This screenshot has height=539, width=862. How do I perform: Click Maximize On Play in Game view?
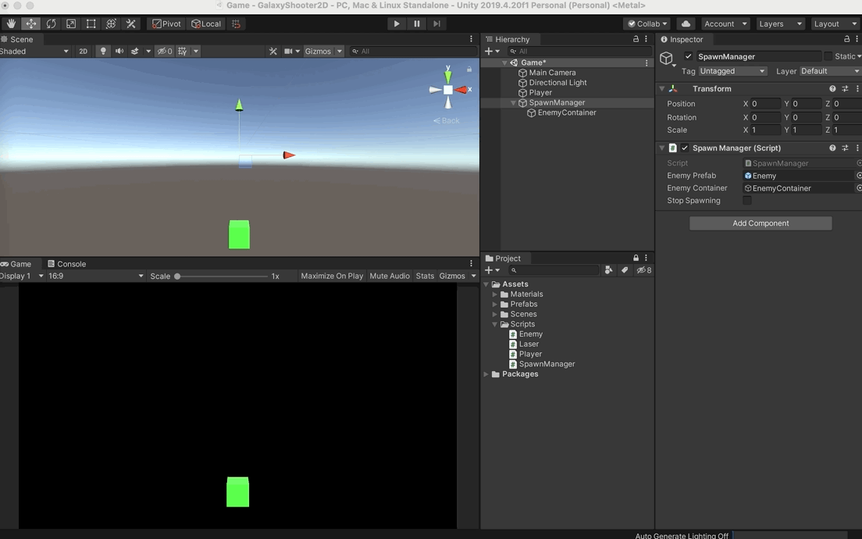331,275
